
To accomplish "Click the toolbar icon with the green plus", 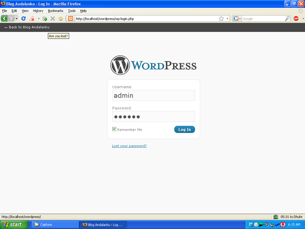I will pos(45,19).
